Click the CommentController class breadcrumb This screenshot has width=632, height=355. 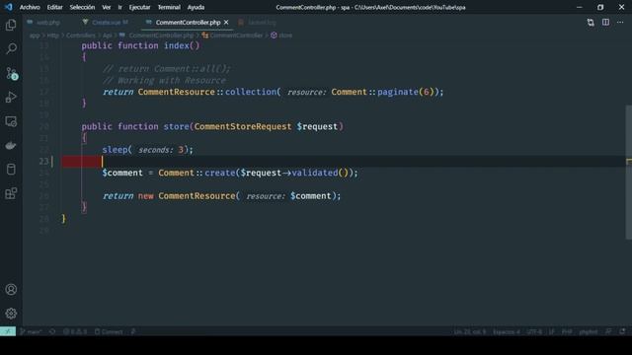tap(233, 35)
